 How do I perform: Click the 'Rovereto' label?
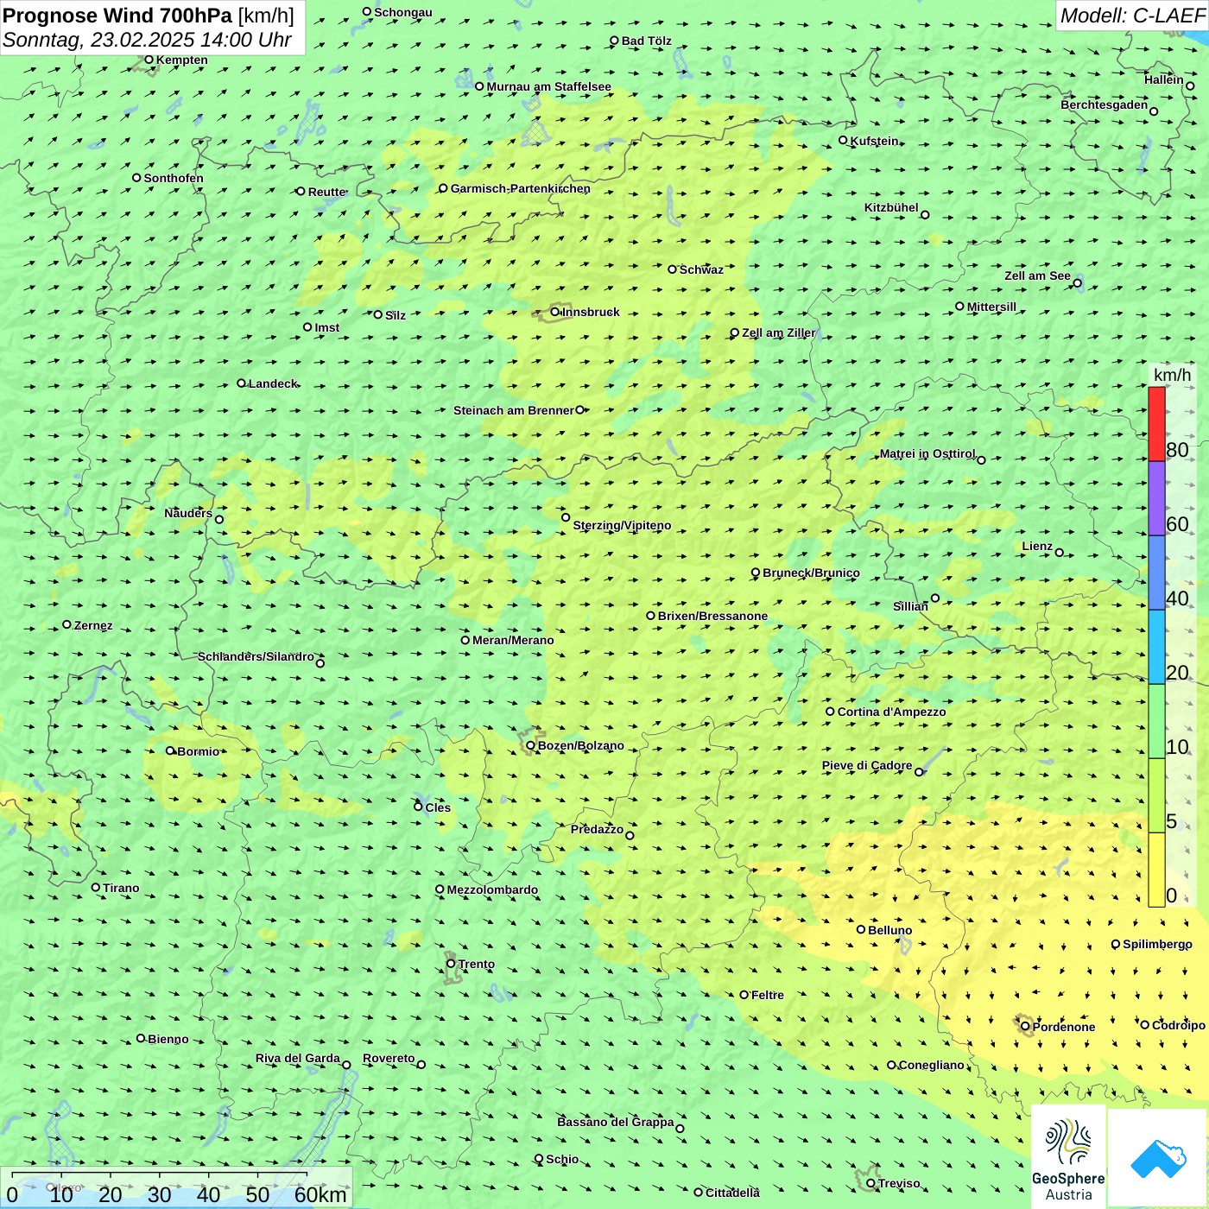click(x=389, y=1058)
